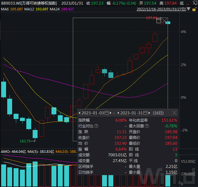Open the pop-out chart window icon
Screen dimensions: 198x187
[195, 3]
